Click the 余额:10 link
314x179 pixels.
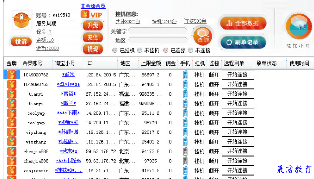pyautogui.click(x=45, y=40)
